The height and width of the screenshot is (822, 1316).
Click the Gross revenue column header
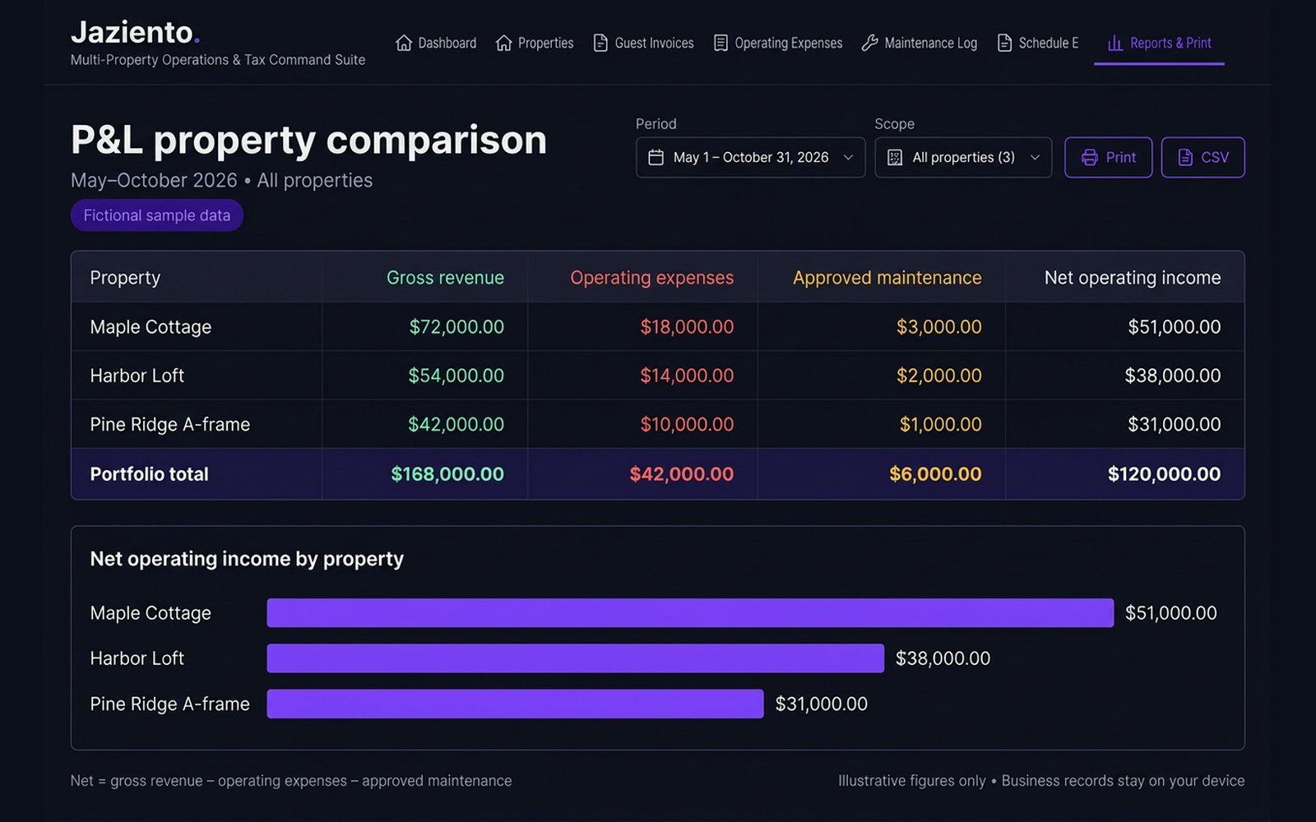(x=445, y=278)
